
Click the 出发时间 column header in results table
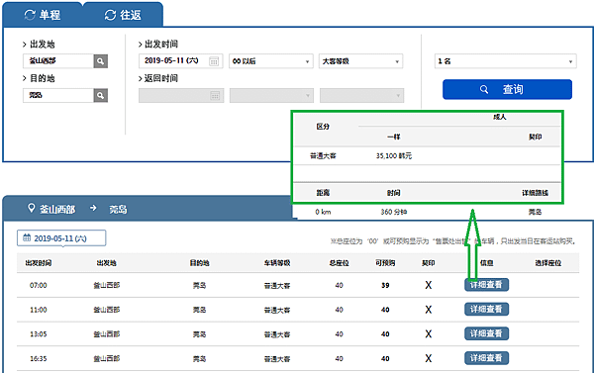coord(39,263)
